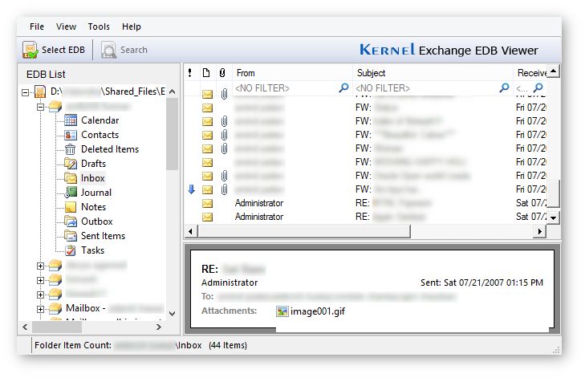Open the Tools menu
Viewport: 585px width, 378px height.
pos(99,26)
